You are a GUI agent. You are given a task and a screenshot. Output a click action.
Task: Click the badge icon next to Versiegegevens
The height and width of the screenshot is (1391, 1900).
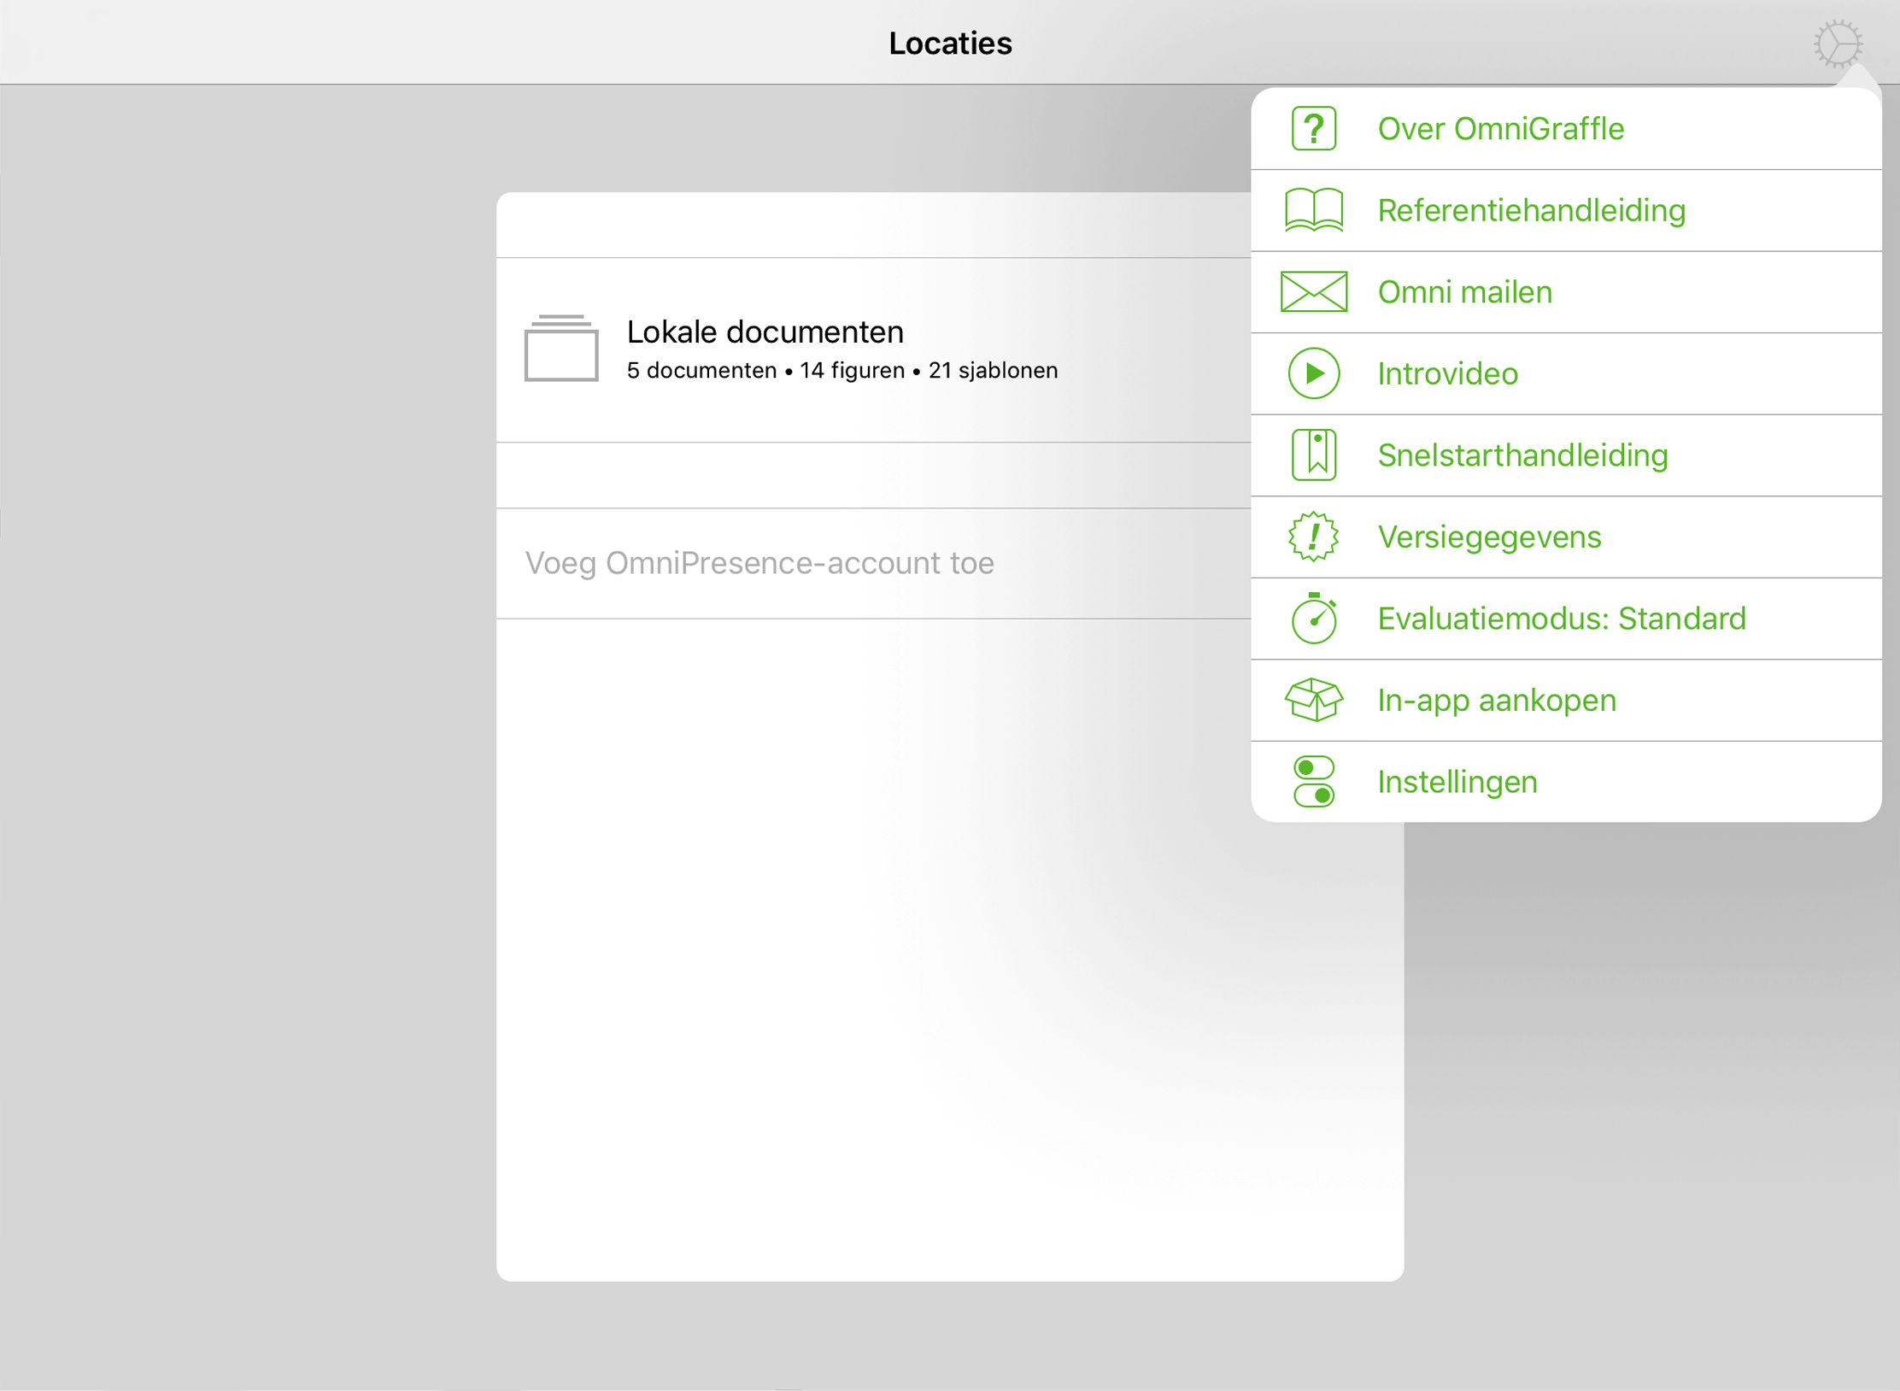(1313, 537)
